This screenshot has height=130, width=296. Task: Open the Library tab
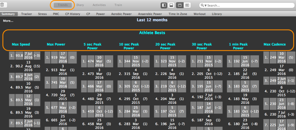pyautogui.click(x=217, y=14)
